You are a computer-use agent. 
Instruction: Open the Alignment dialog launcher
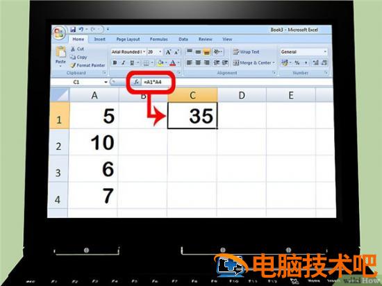coord(274,72)
